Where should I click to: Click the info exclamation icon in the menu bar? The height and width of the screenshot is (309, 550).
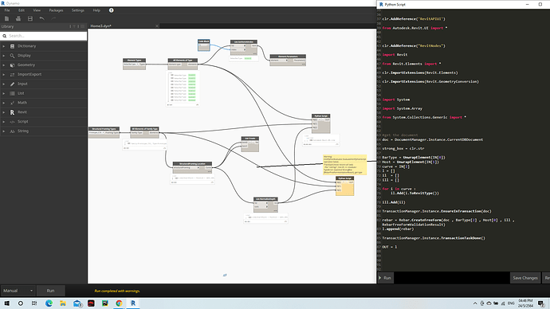tap(111, 10)
